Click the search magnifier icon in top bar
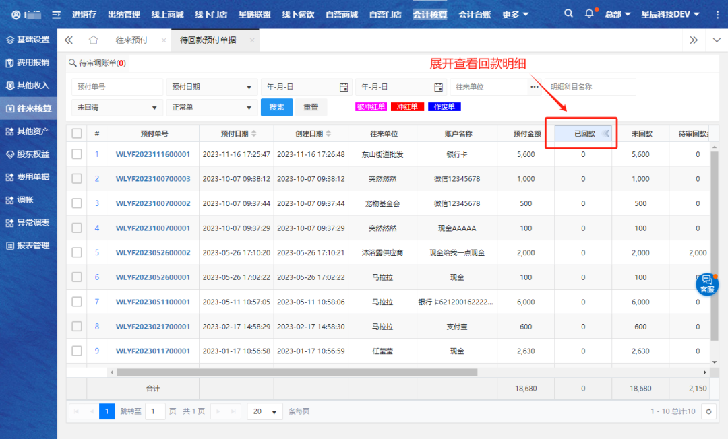The width and height of the screenshot is (728, 439). 569,14
